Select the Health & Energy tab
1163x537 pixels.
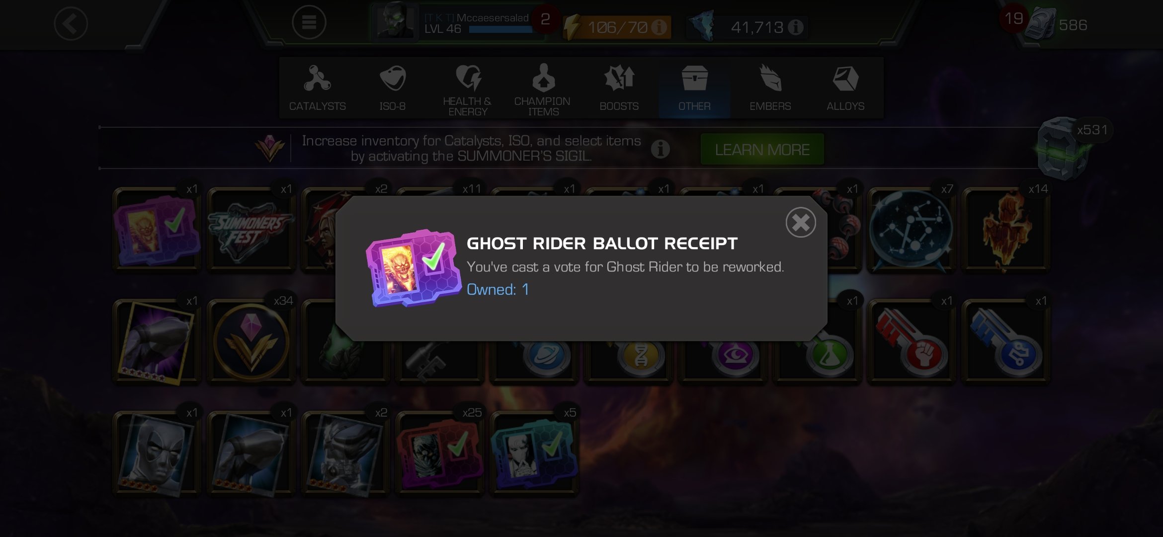click(x=468, y=88)
